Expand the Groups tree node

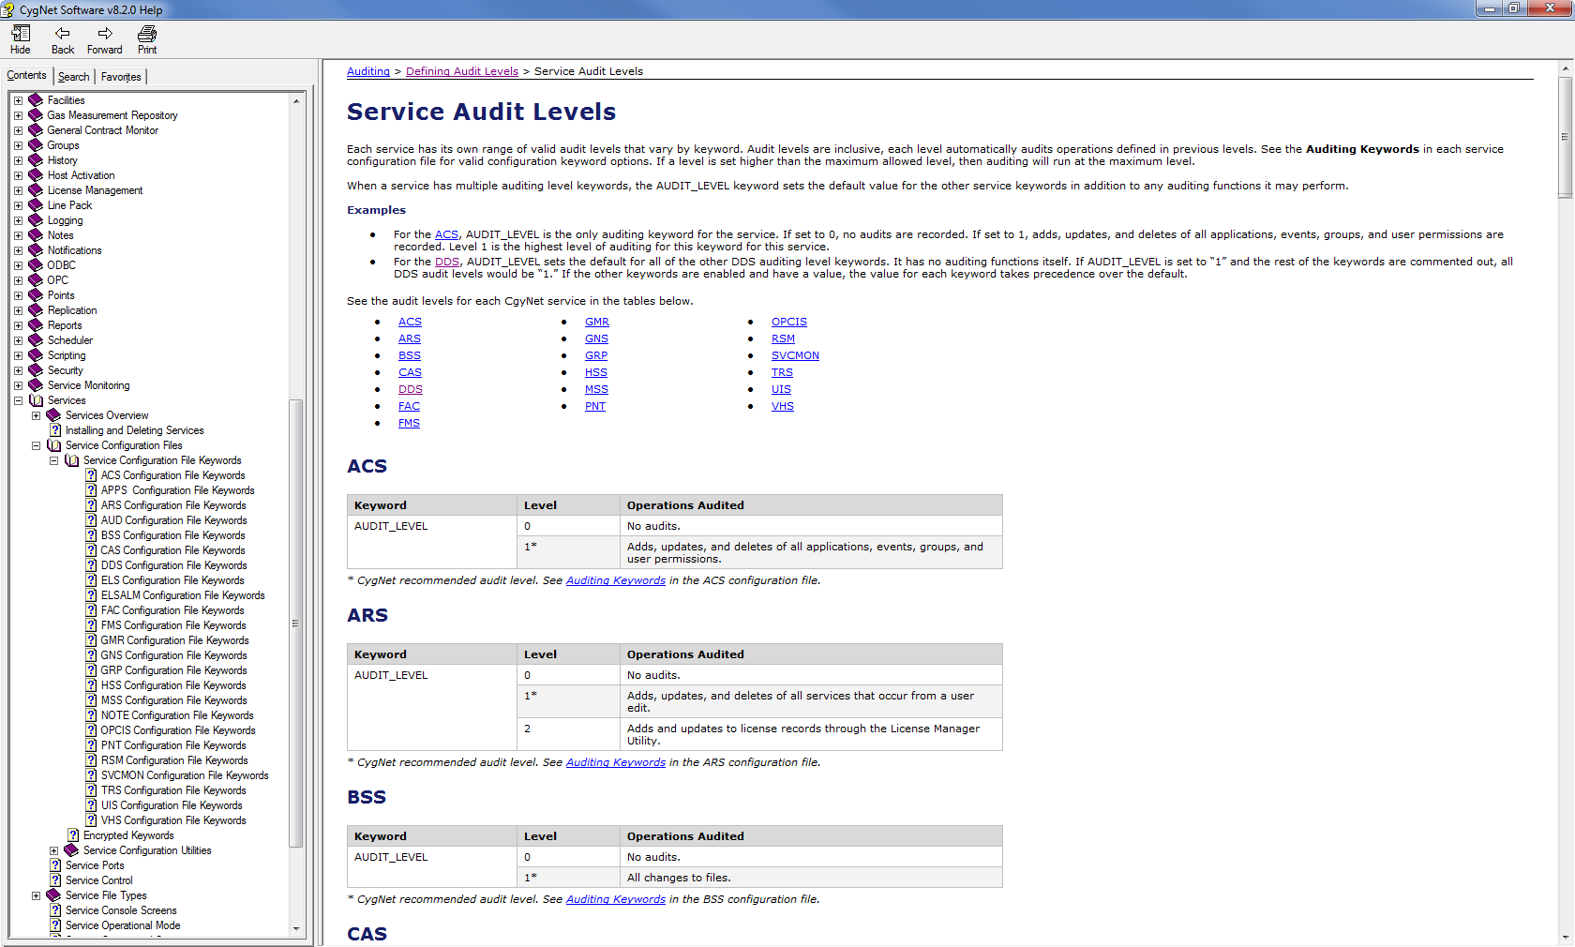[18, 145]
